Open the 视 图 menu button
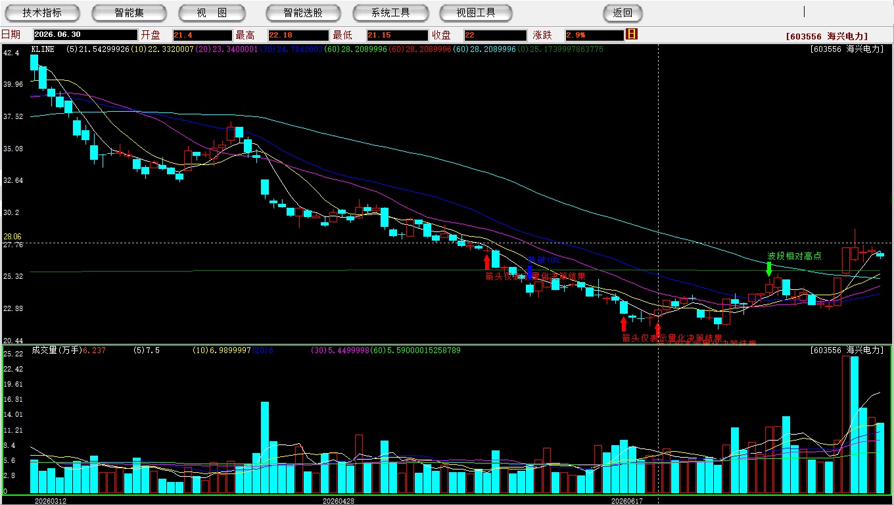894x505 pixels. pyautogui.click(x=212, y=12)
